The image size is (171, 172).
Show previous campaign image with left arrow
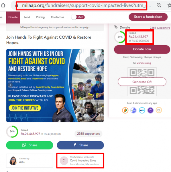(10, 85)
